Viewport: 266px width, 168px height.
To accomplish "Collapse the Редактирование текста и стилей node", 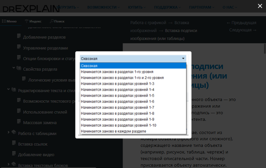I will pyautogui.click(x=8, y=89).
